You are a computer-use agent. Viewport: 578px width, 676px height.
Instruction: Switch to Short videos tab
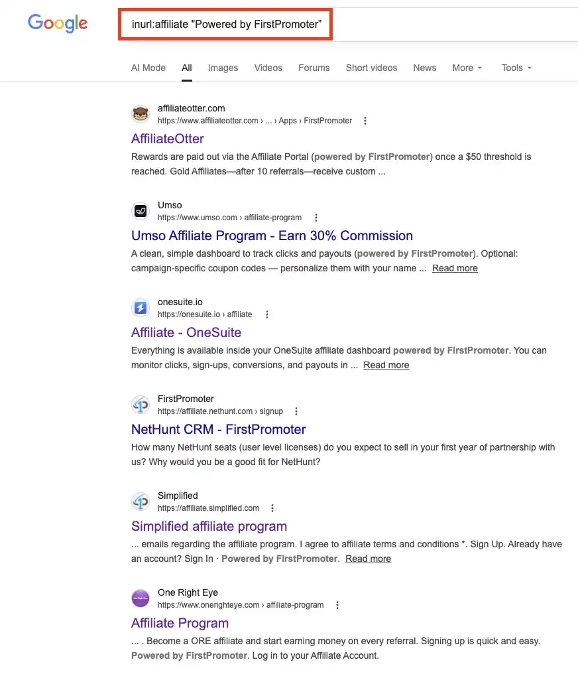(371, 68)
